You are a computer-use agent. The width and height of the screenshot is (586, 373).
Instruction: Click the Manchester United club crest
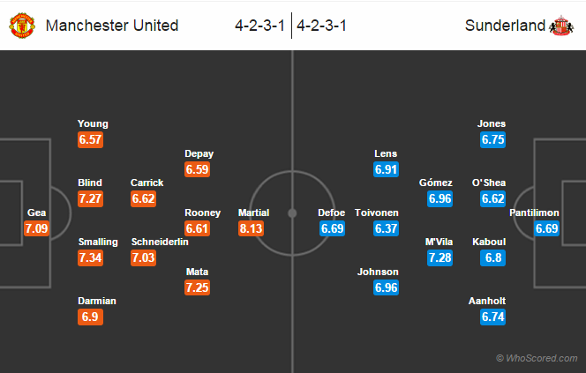click(x=21, y=25)
